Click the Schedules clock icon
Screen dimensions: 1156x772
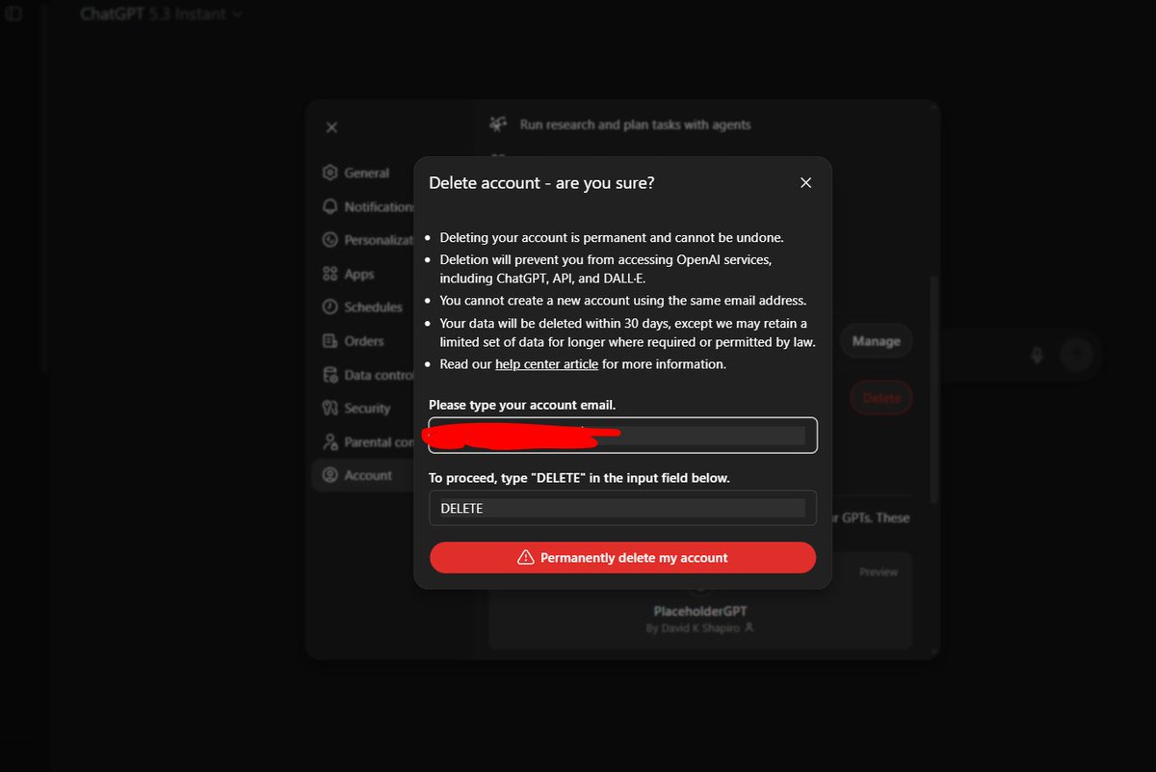pyautogui.click(x=329, y=307)
